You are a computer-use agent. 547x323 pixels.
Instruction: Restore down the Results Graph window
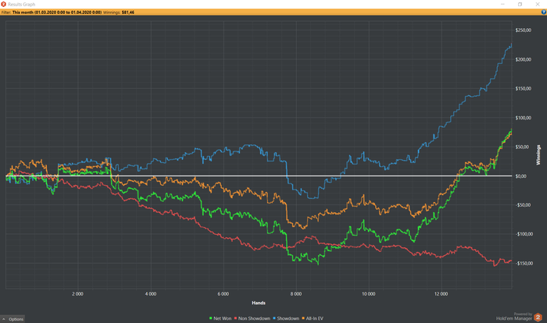[x=520, y=4]
